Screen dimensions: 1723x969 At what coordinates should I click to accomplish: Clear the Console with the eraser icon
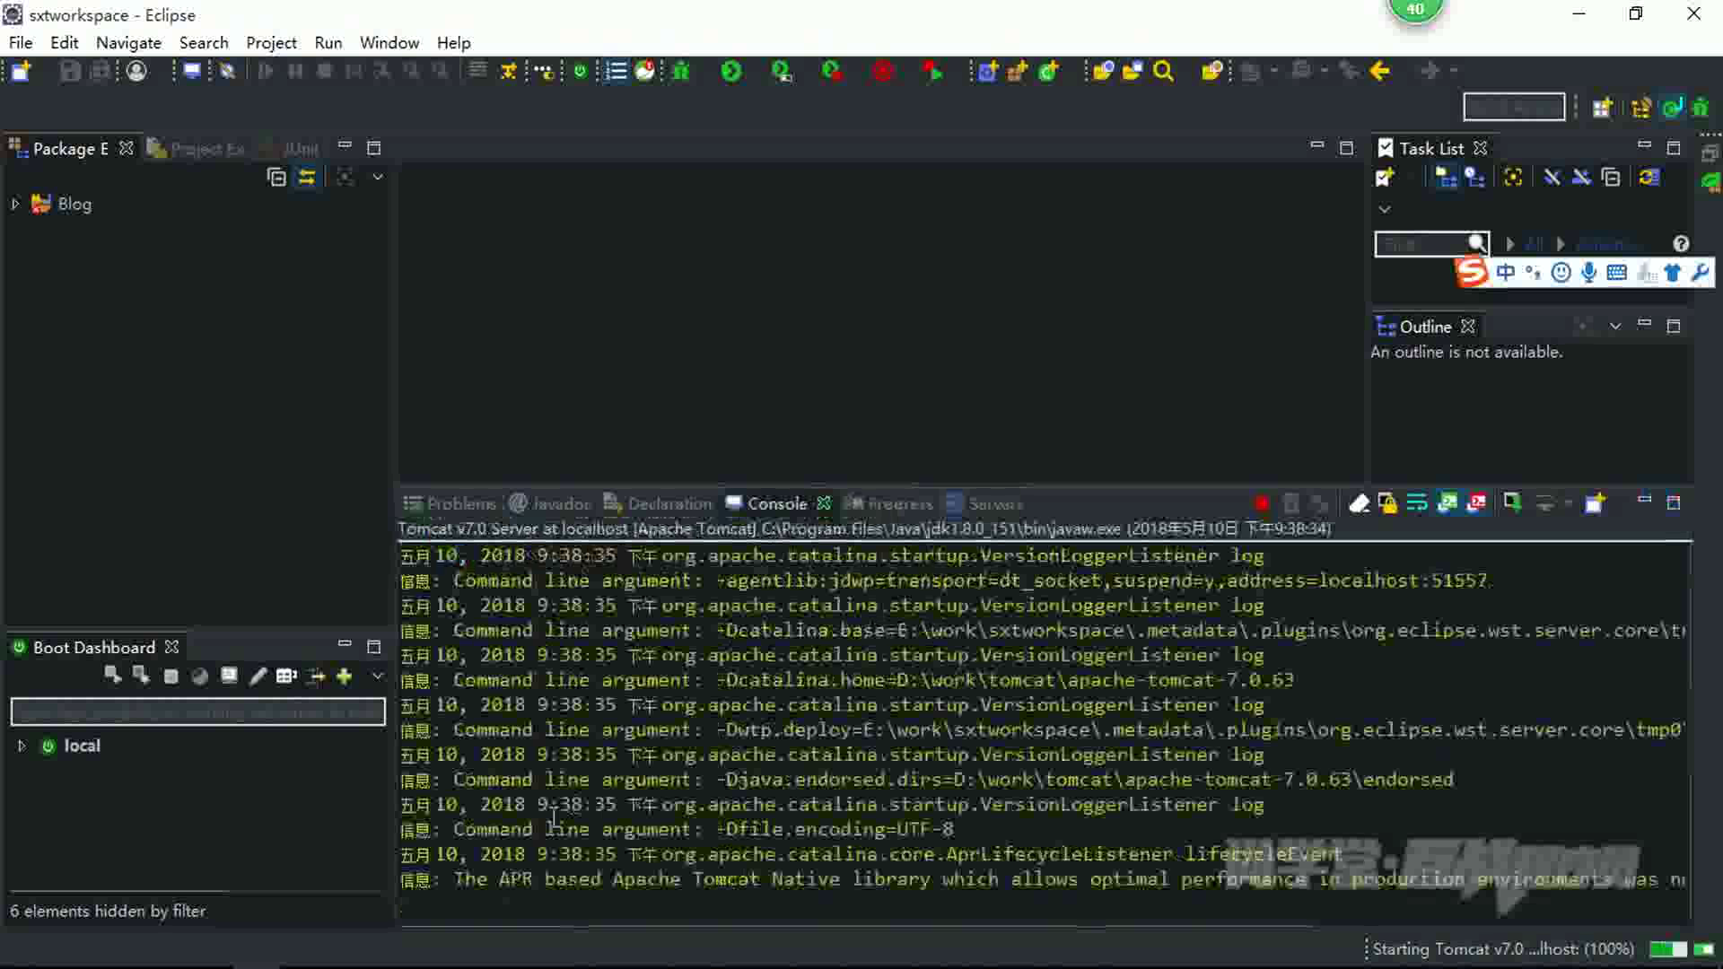(x=1359, y=503)
